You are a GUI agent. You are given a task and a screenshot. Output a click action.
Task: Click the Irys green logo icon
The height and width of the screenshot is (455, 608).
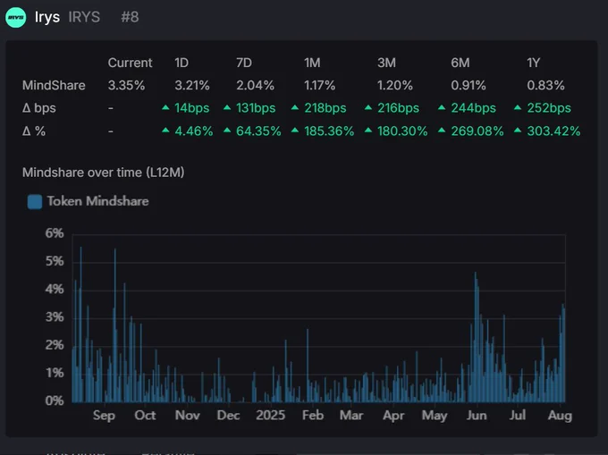tap(15, 18)
